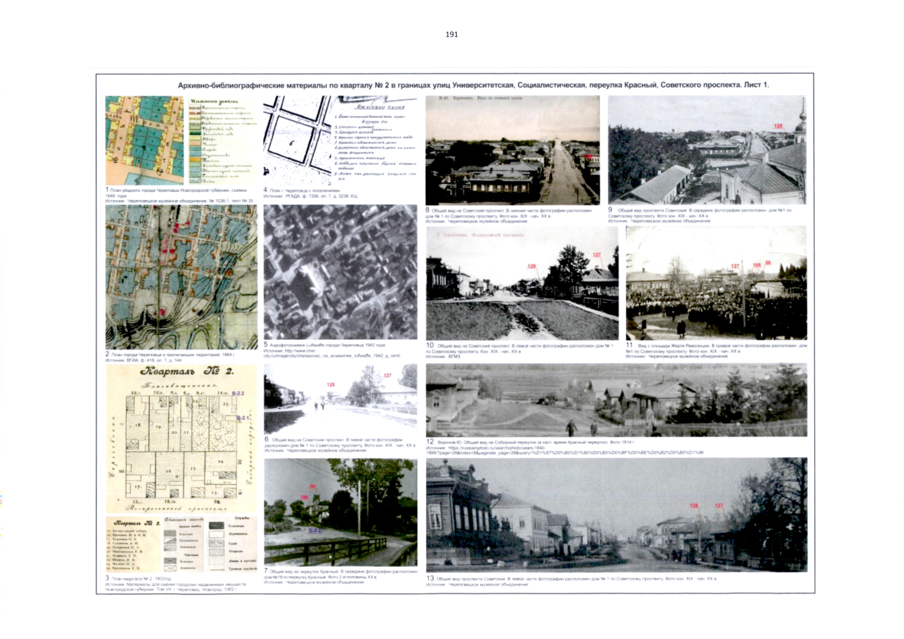
Task: Click the page number 191
Action: click(x=451, y=35)
